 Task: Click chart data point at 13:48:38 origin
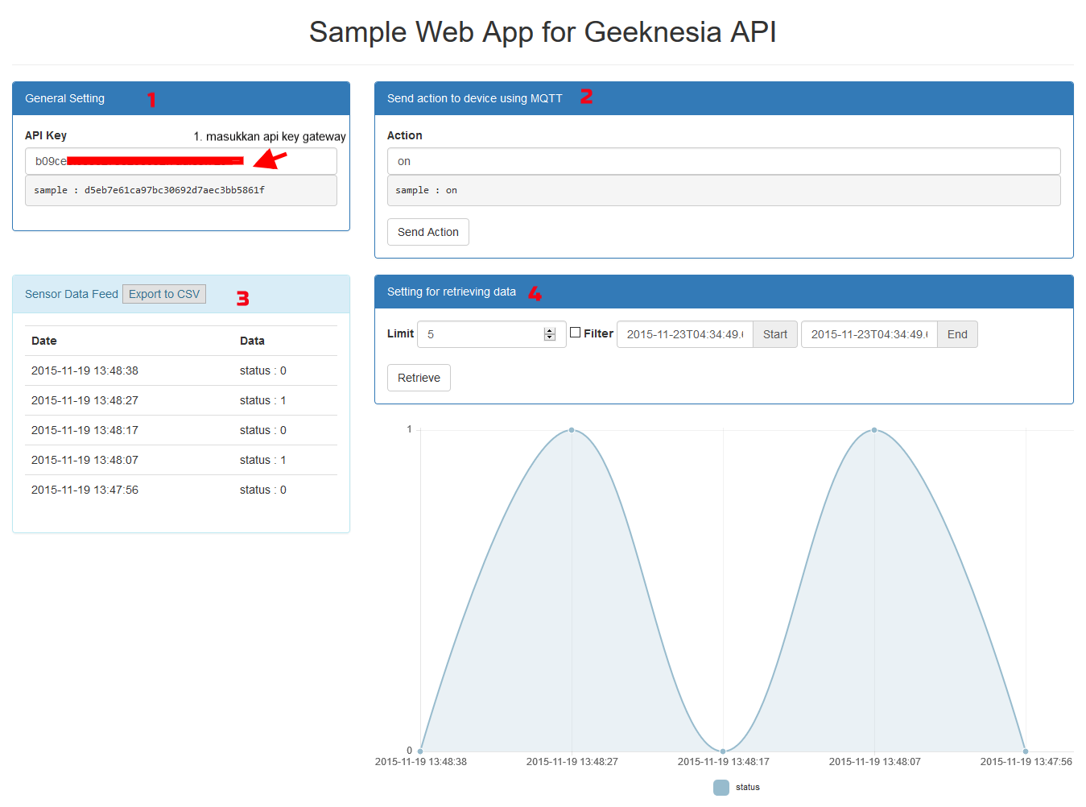pos(420,751)
